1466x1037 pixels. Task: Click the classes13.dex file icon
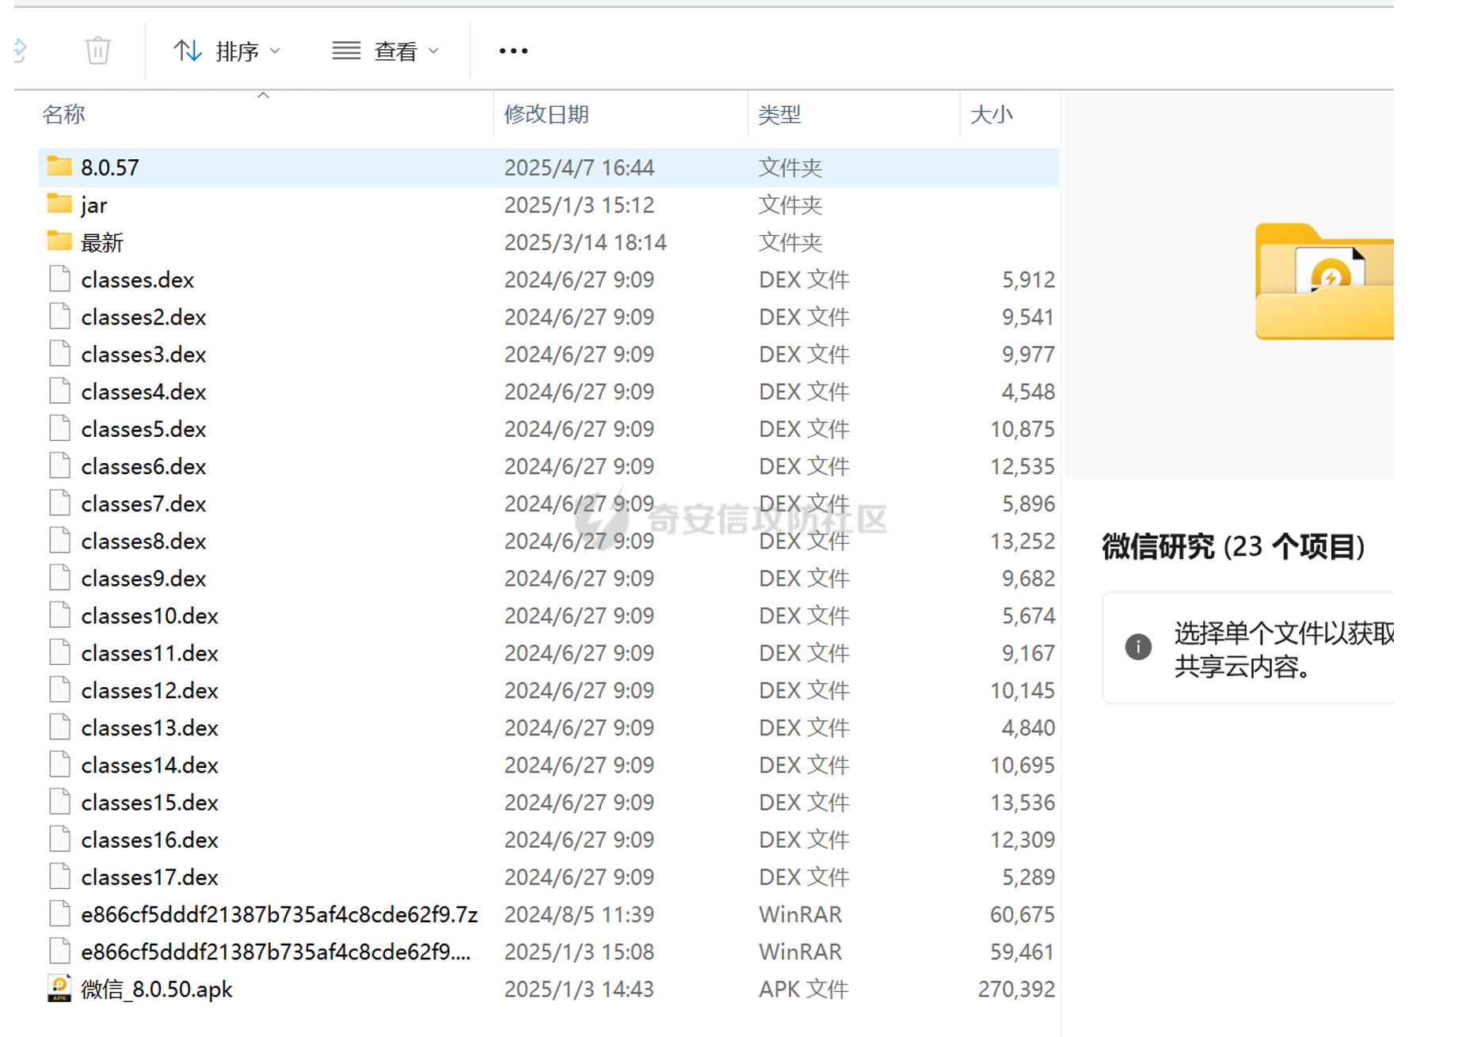pyautogui.click(x=59, y=727)
